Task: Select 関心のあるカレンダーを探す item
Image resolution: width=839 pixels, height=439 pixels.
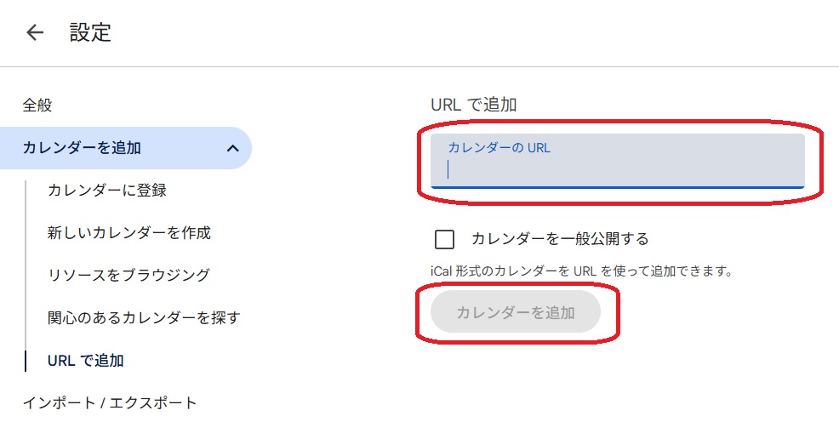Action: (x=144, y=317)
